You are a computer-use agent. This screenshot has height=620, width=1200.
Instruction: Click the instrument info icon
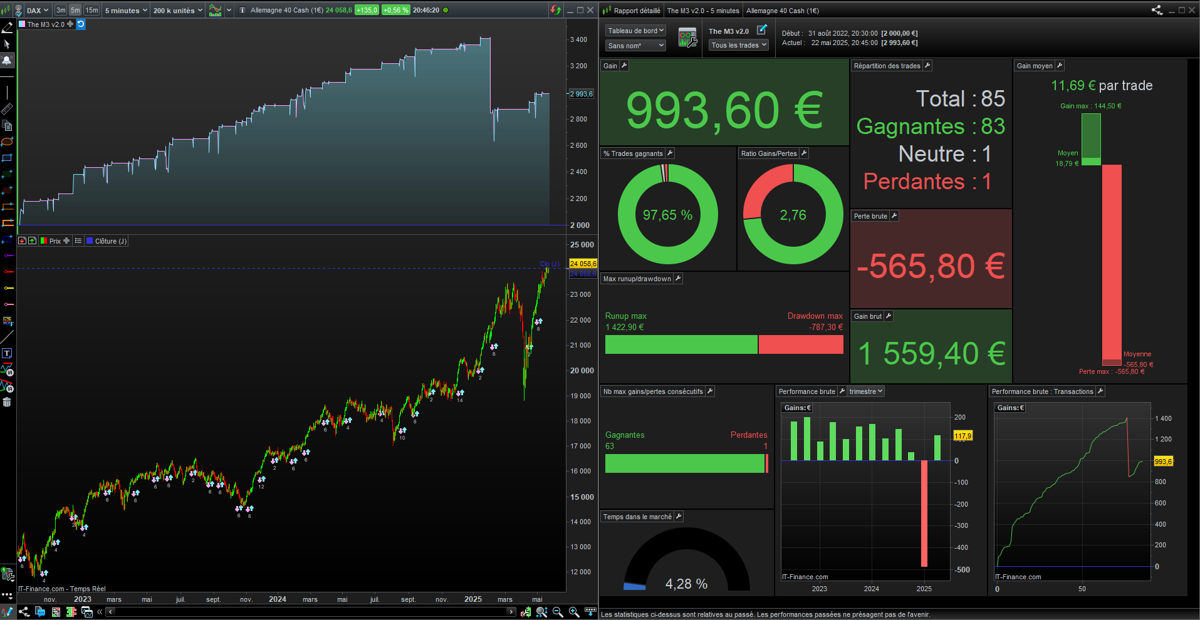coord(243,10)
